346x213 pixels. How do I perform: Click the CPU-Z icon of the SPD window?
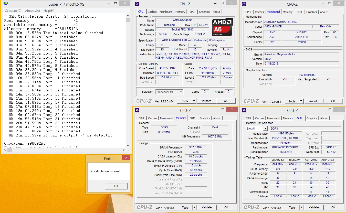tap(244, 110)
